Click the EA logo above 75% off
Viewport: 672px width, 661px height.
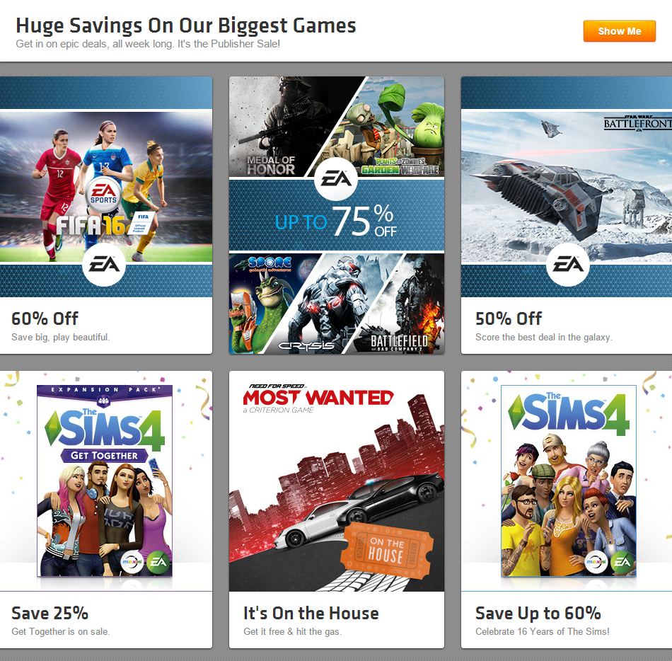(x=336, y=179)
